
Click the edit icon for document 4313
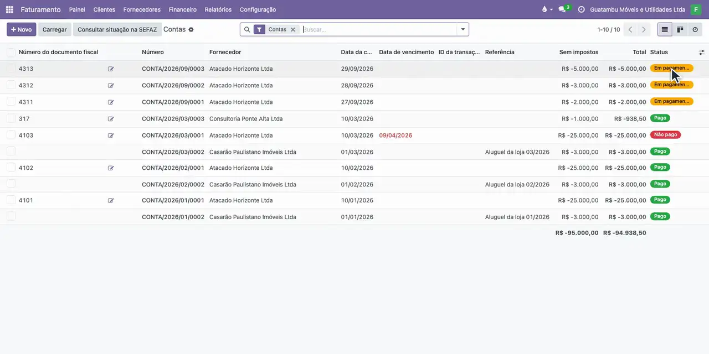(111, 69)
